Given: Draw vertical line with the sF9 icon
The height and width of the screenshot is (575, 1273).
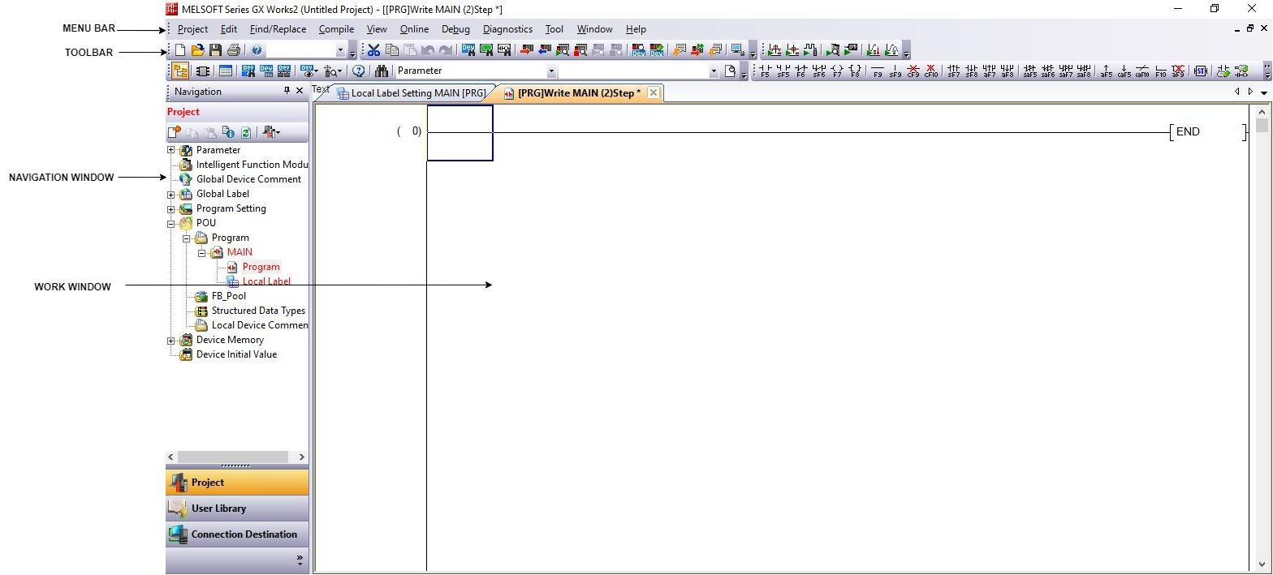Looking at the screenshot, I should pyautogui.click(x=895, y=71).
